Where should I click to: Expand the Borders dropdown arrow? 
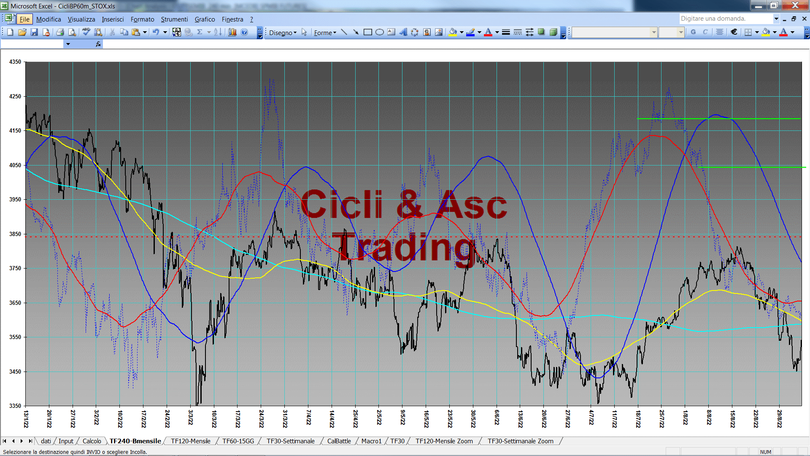pos(757,32)
